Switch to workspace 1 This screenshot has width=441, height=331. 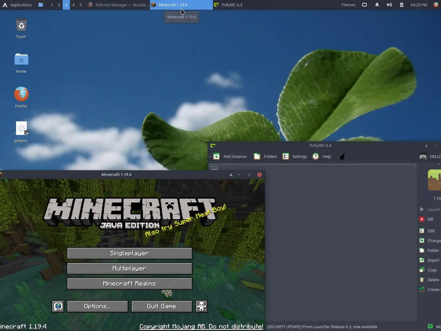[52, 5]
